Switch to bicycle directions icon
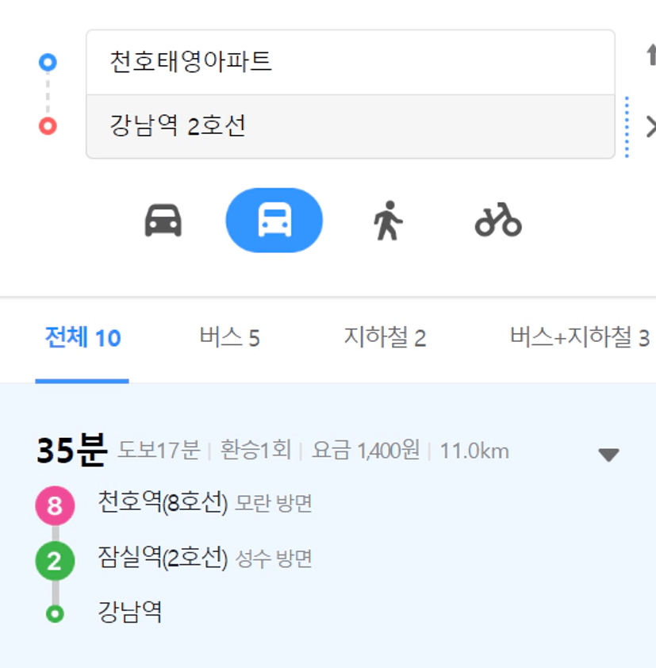656x668 pixels. click(x=498, y=220)
